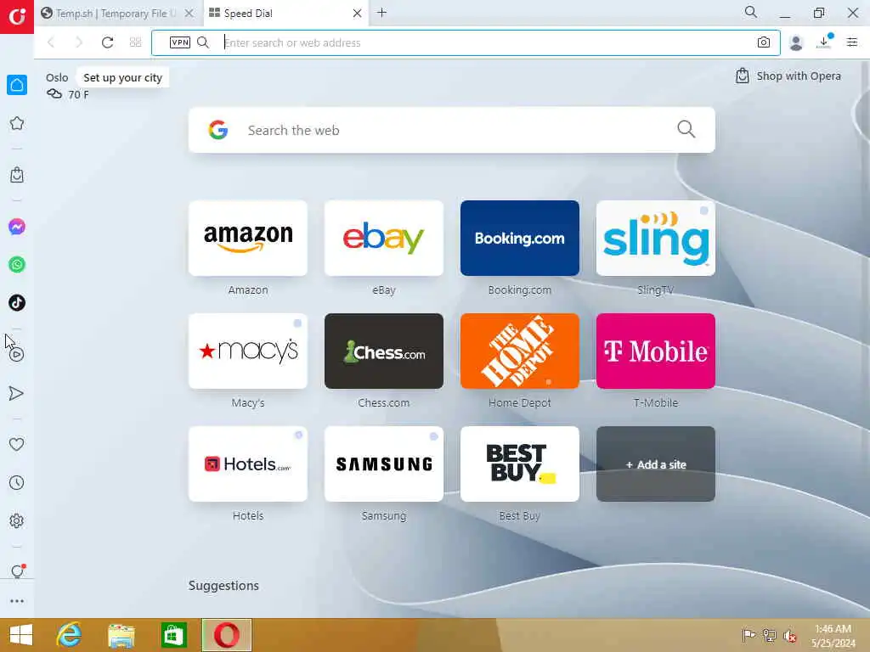Open WhatsApp in sidebar
The image size is (870, 652).
(17, 265)
